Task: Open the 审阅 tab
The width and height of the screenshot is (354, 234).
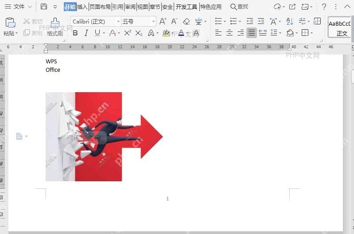Action: pyautogui.click(x=130, y=7)
